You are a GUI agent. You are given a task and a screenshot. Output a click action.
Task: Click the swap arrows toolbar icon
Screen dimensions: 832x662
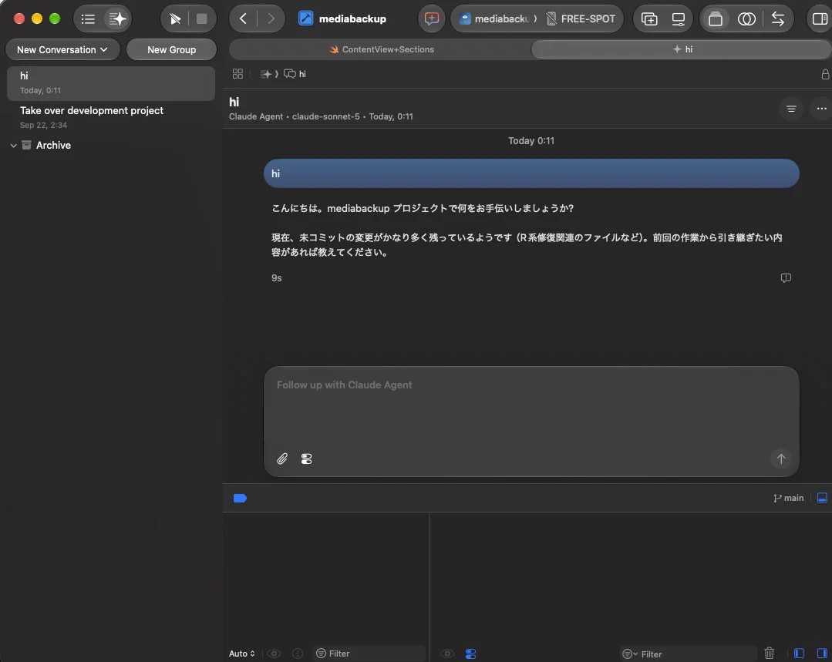click(x=778, y=19)
